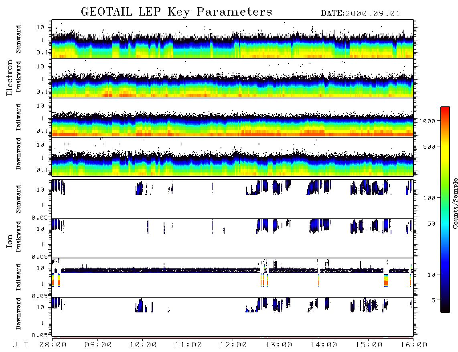Click the 1 tick of Ion Duskward panel

click(x=43, y=244)
